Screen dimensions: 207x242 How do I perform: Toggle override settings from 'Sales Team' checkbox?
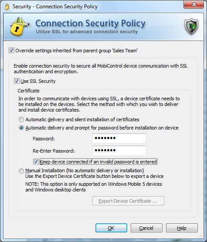pos(11,51)
